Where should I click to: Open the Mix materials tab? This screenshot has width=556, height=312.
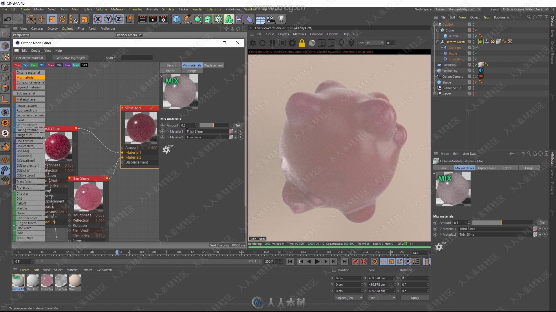pyautogui.click(x=191, y=65)
